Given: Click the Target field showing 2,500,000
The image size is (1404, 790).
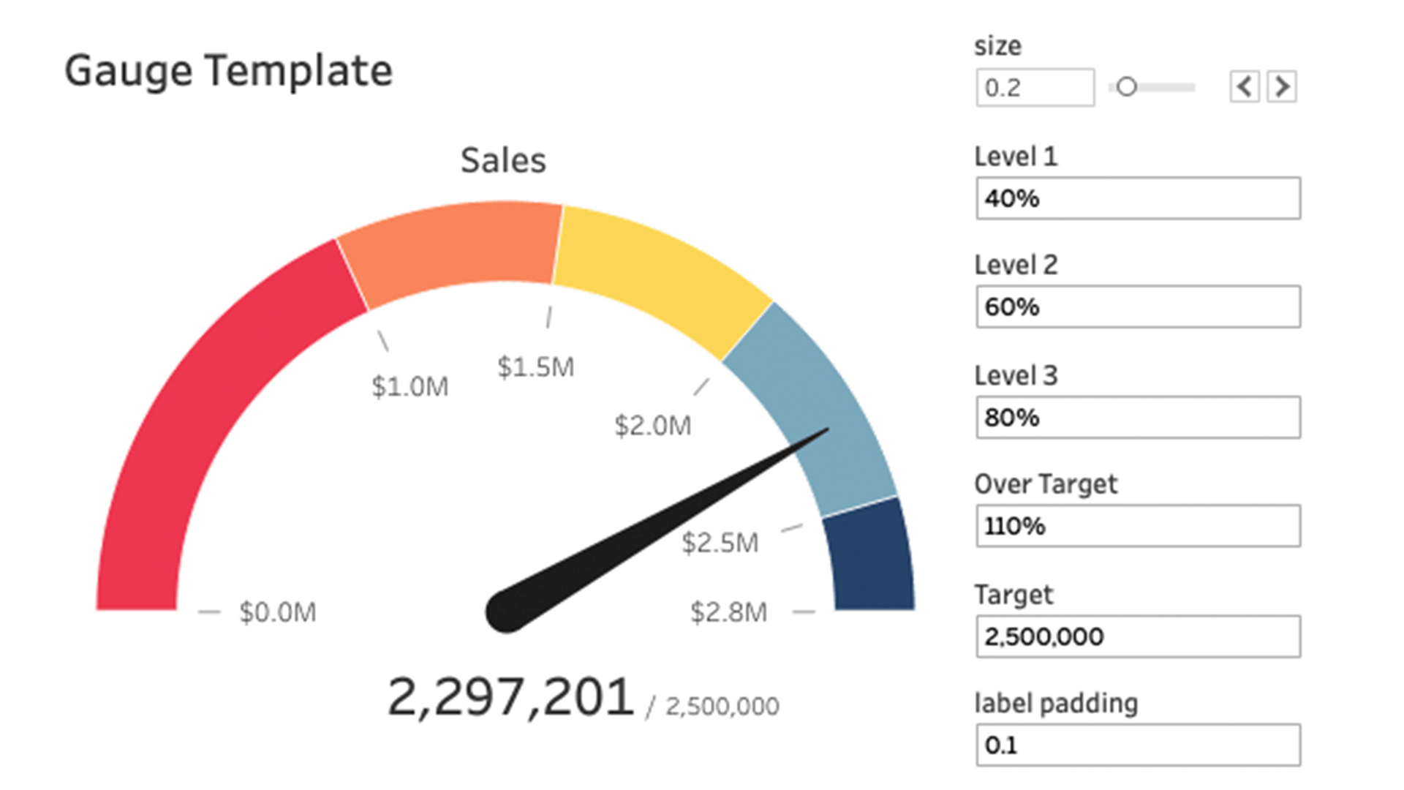Looking at the screenshot, I should click(x=1138, y=636).
